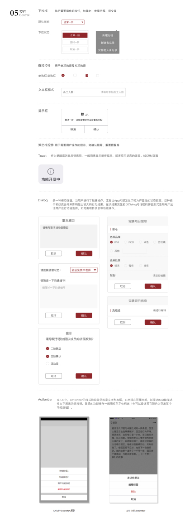Image resolution: width=190 pixels, height=522 pixels.
Task: Click the unchecked round radio sample
Action: point(75,76)
